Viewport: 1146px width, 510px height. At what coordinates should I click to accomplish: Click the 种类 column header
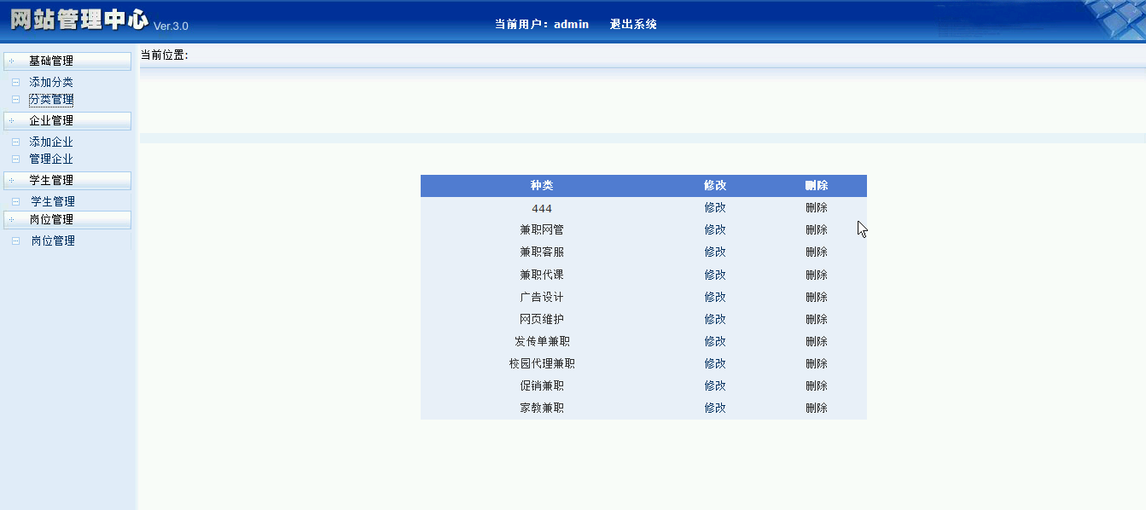pos(542,185)
